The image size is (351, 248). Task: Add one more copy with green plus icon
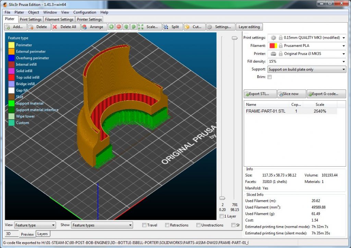[111, 27]
